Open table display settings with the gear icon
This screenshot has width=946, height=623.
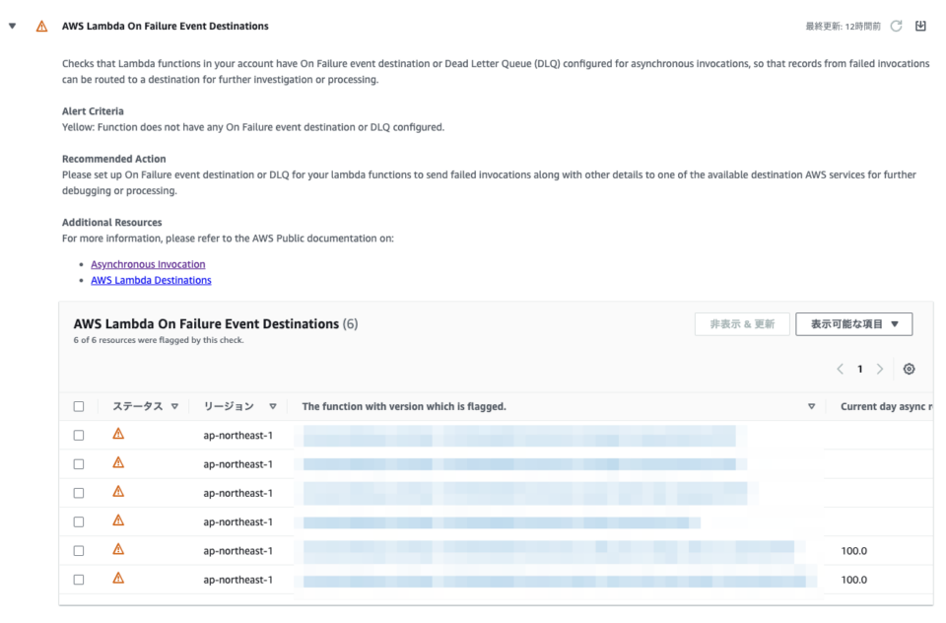coord(909,368)
